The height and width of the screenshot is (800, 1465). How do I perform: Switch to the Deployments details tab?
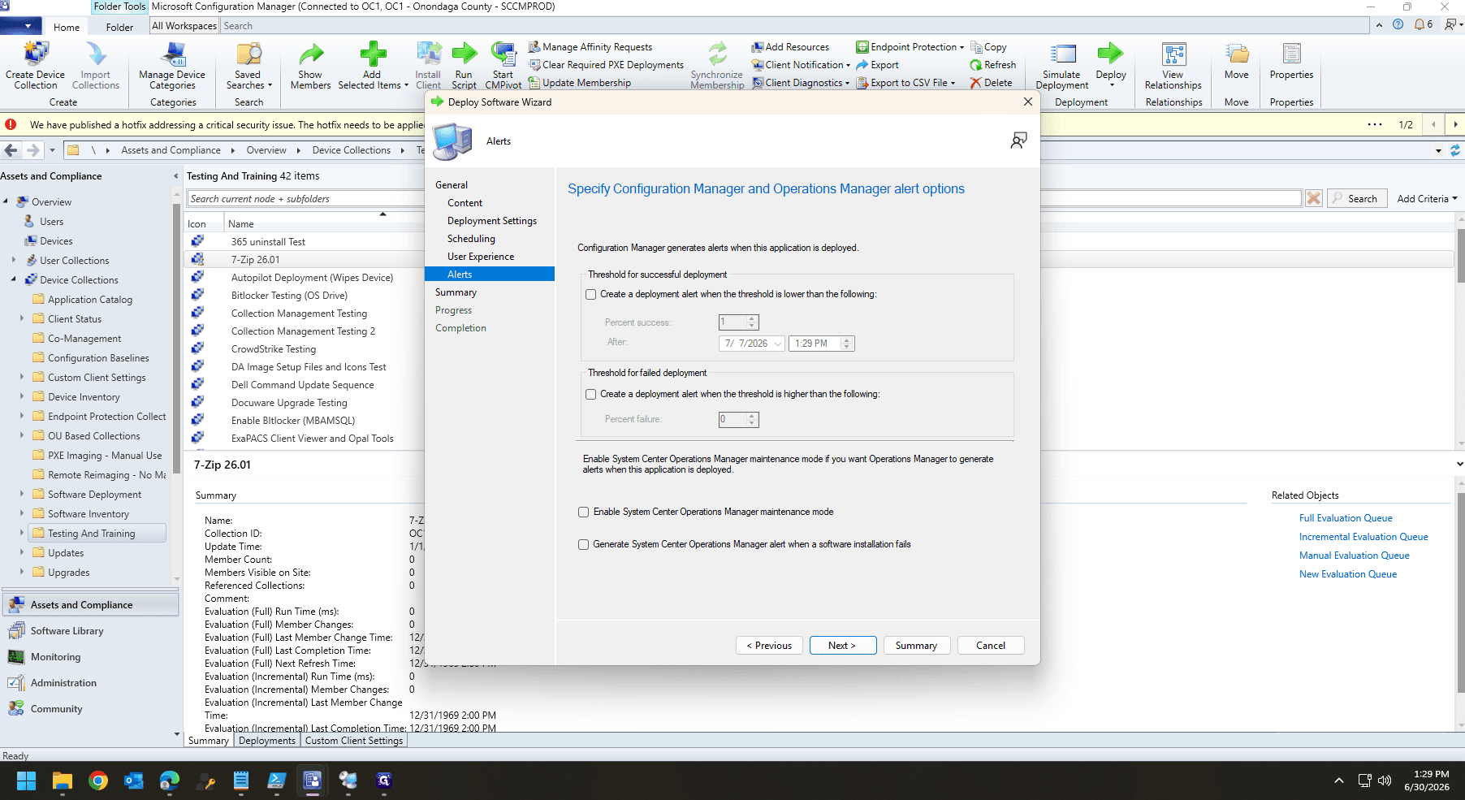[267, 741]
